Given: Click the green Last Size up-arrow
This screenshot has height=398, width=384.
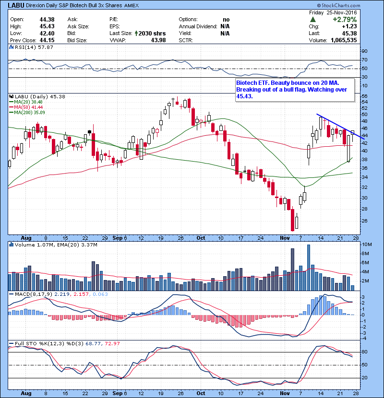Looking at the screenshot, I should click(136, 33).
